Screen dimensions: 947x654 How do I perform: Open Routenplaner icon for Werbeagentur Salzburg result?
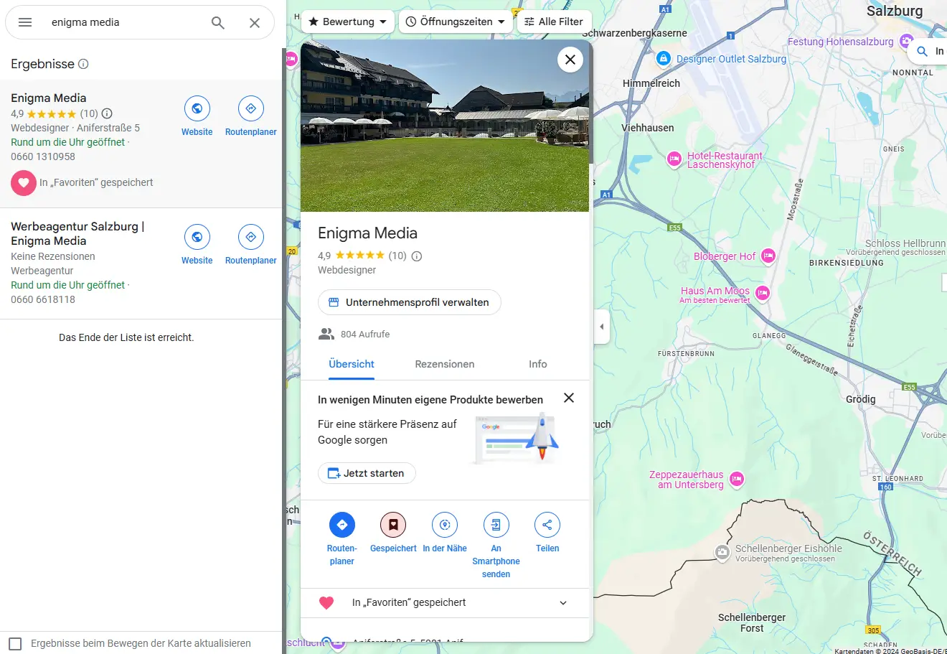point(251,237)
